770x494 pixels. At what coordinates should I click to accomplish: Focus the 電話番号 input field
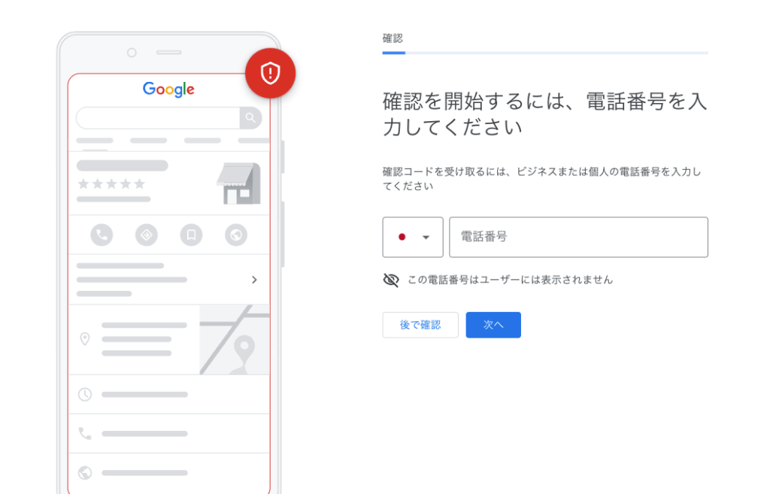click(x=578, y=237)
